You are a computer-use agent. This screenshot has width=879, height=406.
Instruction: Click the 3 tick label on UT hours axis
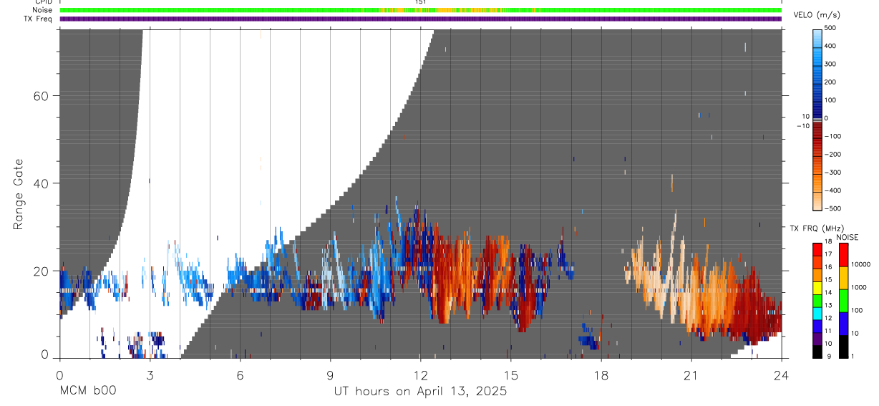coord(150,375)
